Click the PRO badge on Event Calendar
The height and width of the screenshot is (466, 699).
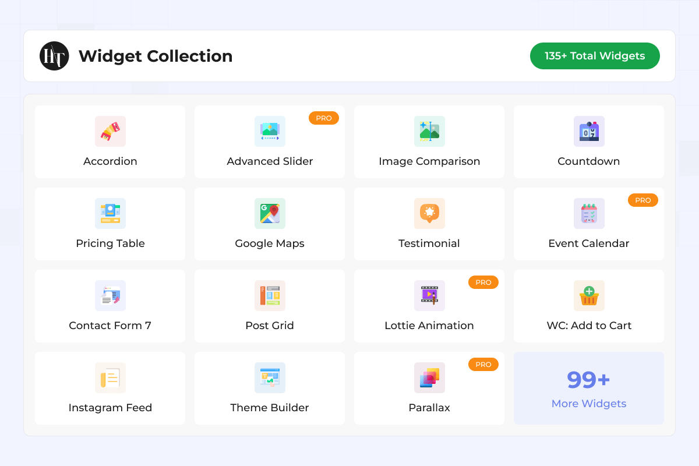[x=643, y=200]
